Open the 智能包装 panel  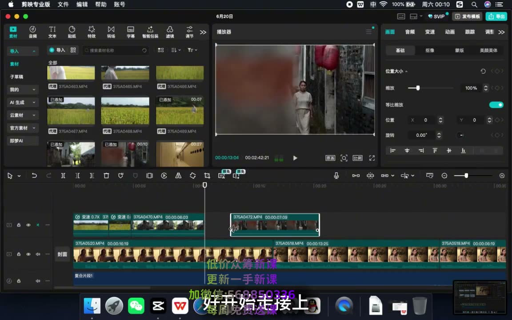(x=150, y=32)
